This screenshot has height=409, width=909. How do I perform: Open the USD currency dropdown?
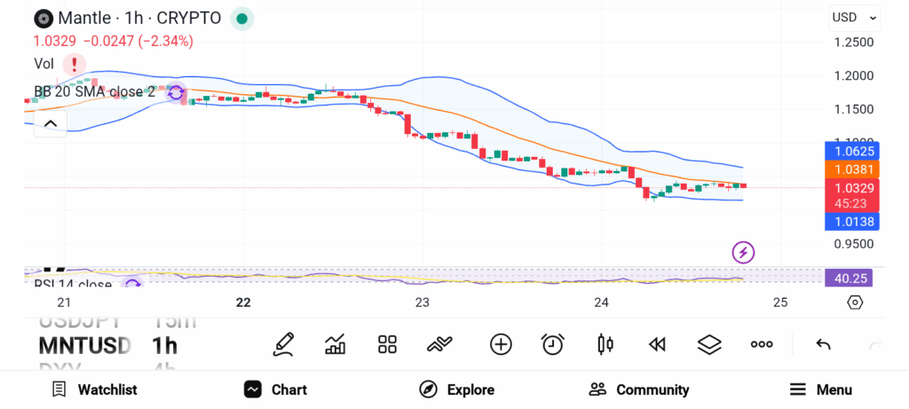pyautogui.click(x=854, y=17)
